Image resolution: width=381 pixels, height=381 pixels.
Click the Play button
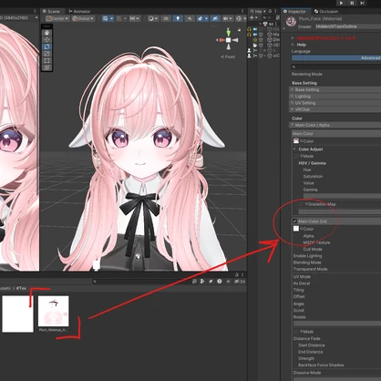tap(341, 3)
